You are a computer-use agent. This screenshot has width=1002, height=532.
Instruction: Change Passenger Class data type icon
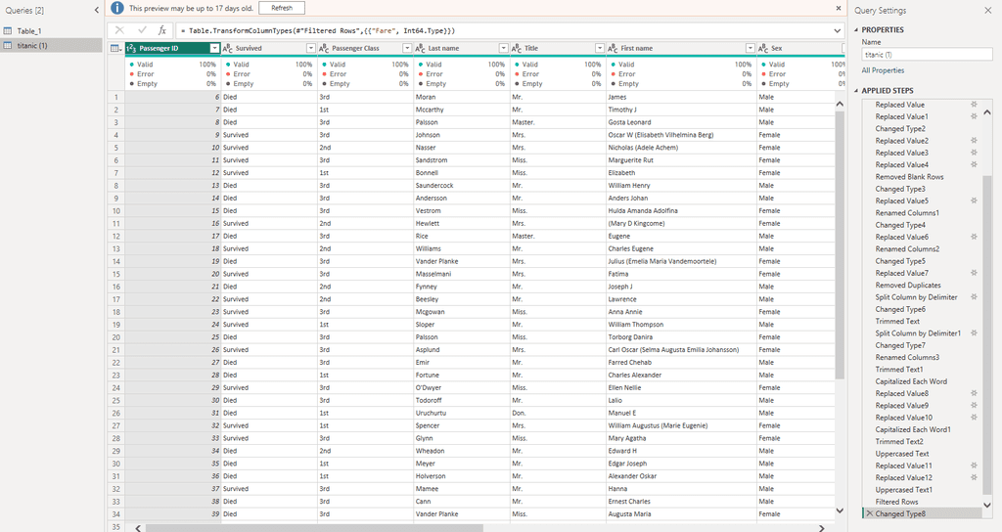(324, 49)
